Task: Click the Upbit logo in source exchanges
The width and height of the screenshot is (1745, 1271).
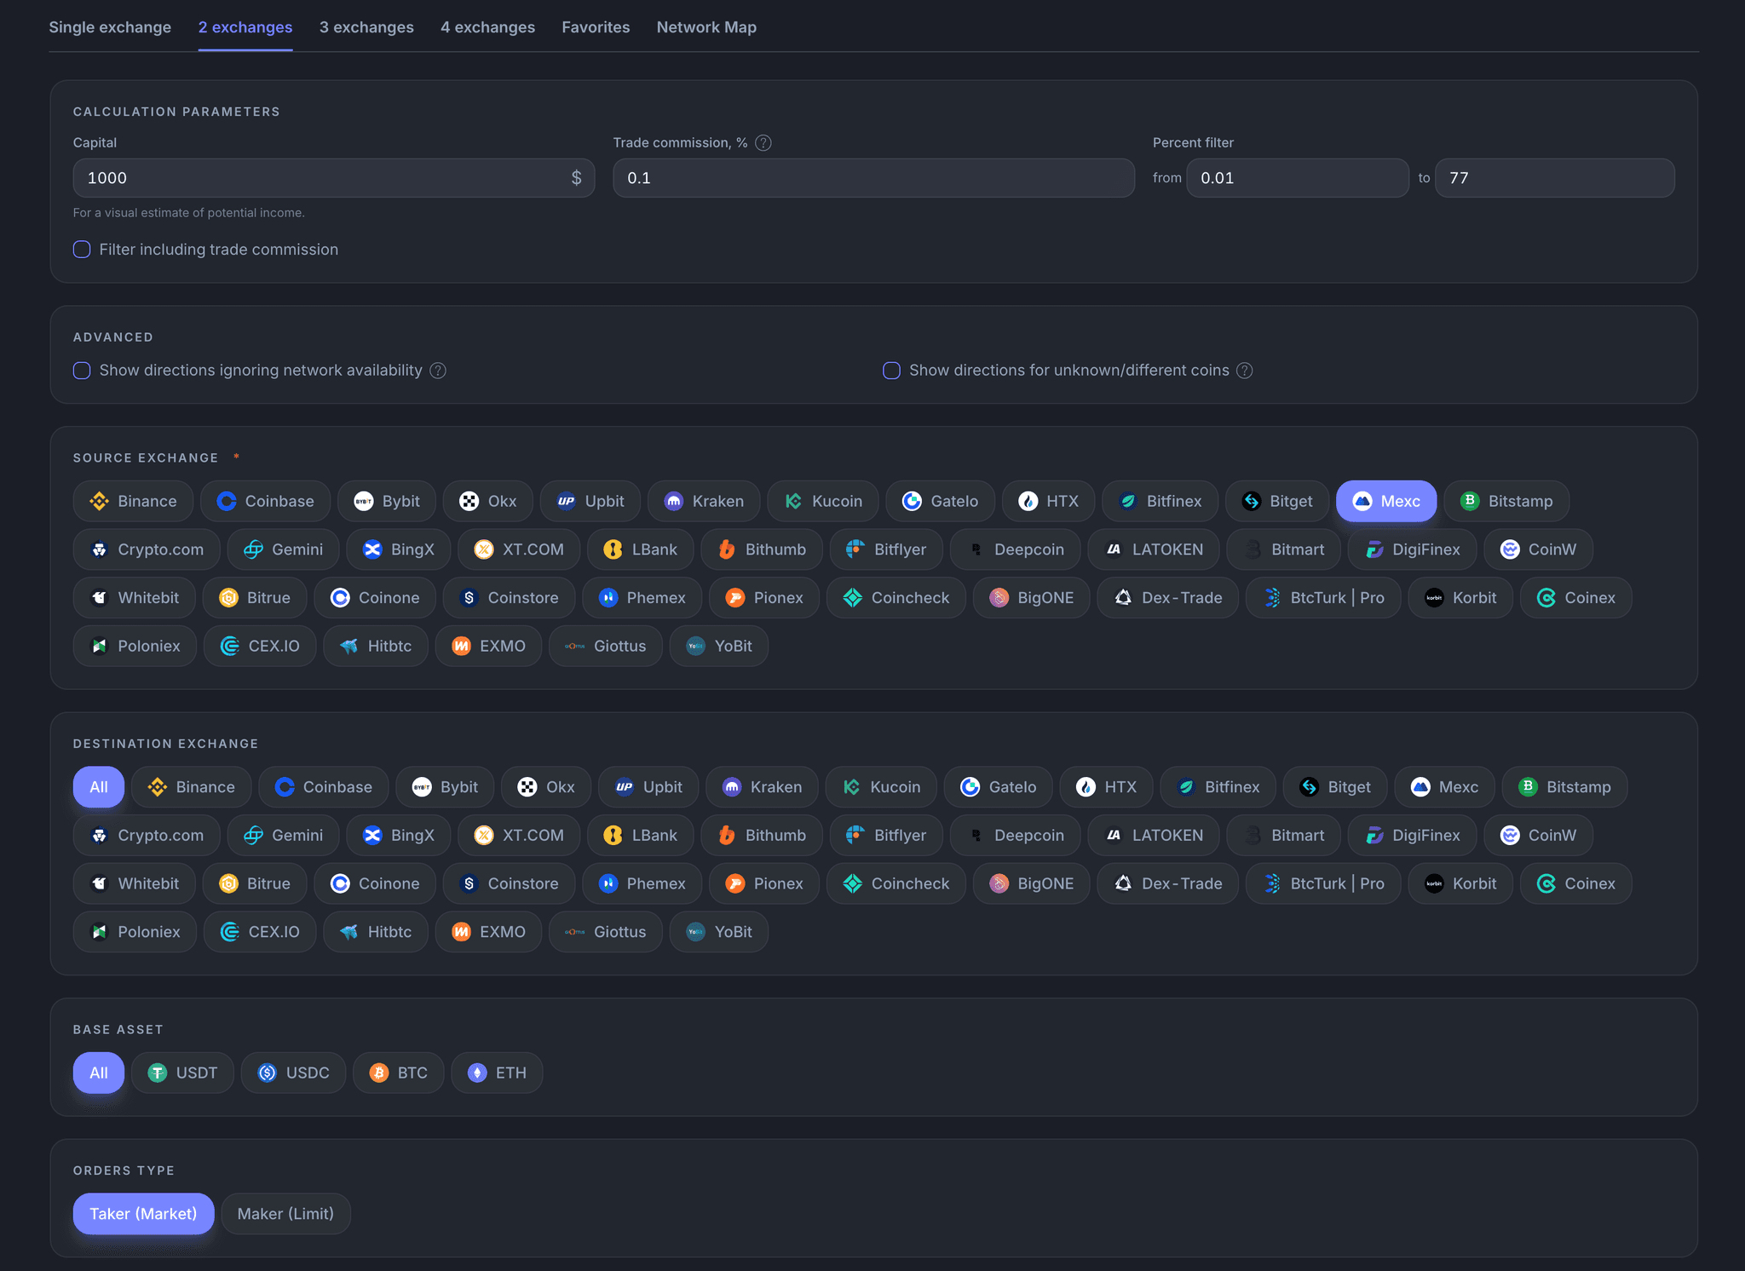Action: (x=567, y=501)
